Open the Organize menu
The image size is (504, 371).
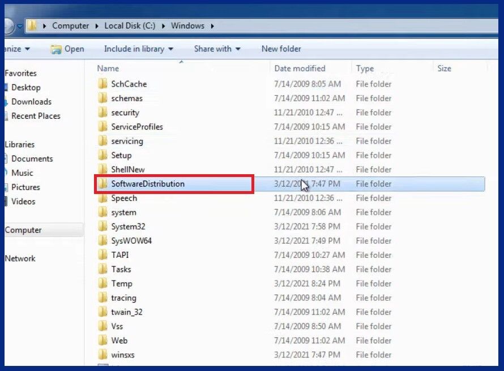tap(14, 49)
